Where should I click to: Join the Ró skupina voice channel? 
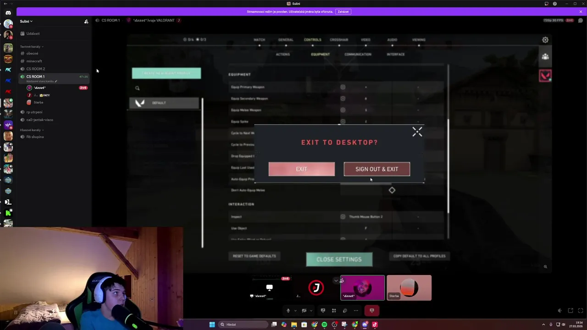[x=35, y=137]
